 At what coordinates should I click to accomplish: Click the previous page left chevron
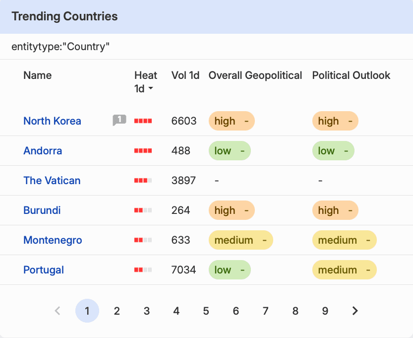[58, 311]
